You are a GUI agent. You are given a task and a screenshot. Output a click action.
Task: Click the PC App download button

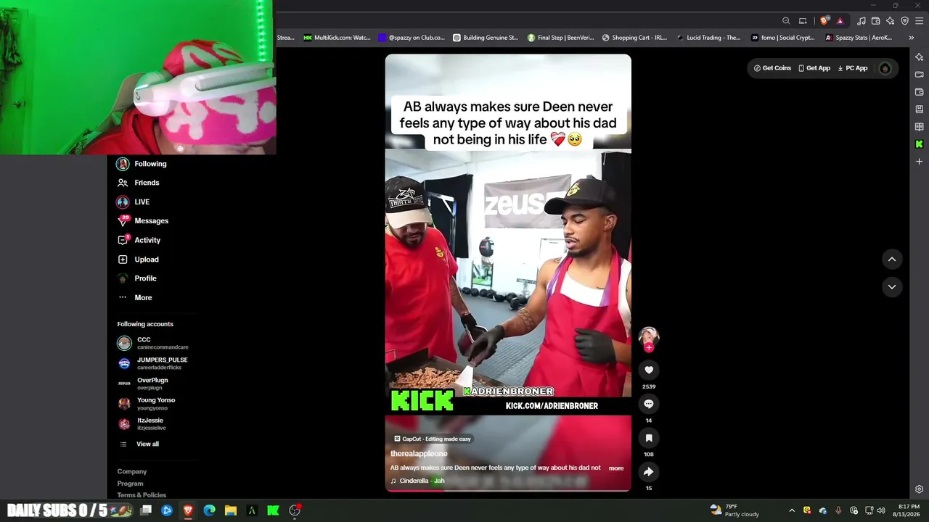[x=853, y=68]
